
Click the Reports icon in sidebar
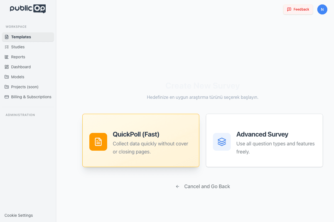click(x=7, y=57)
